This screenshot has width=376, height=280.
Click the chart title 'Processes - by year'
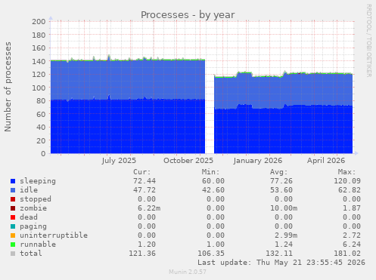[x=188, y=15]
